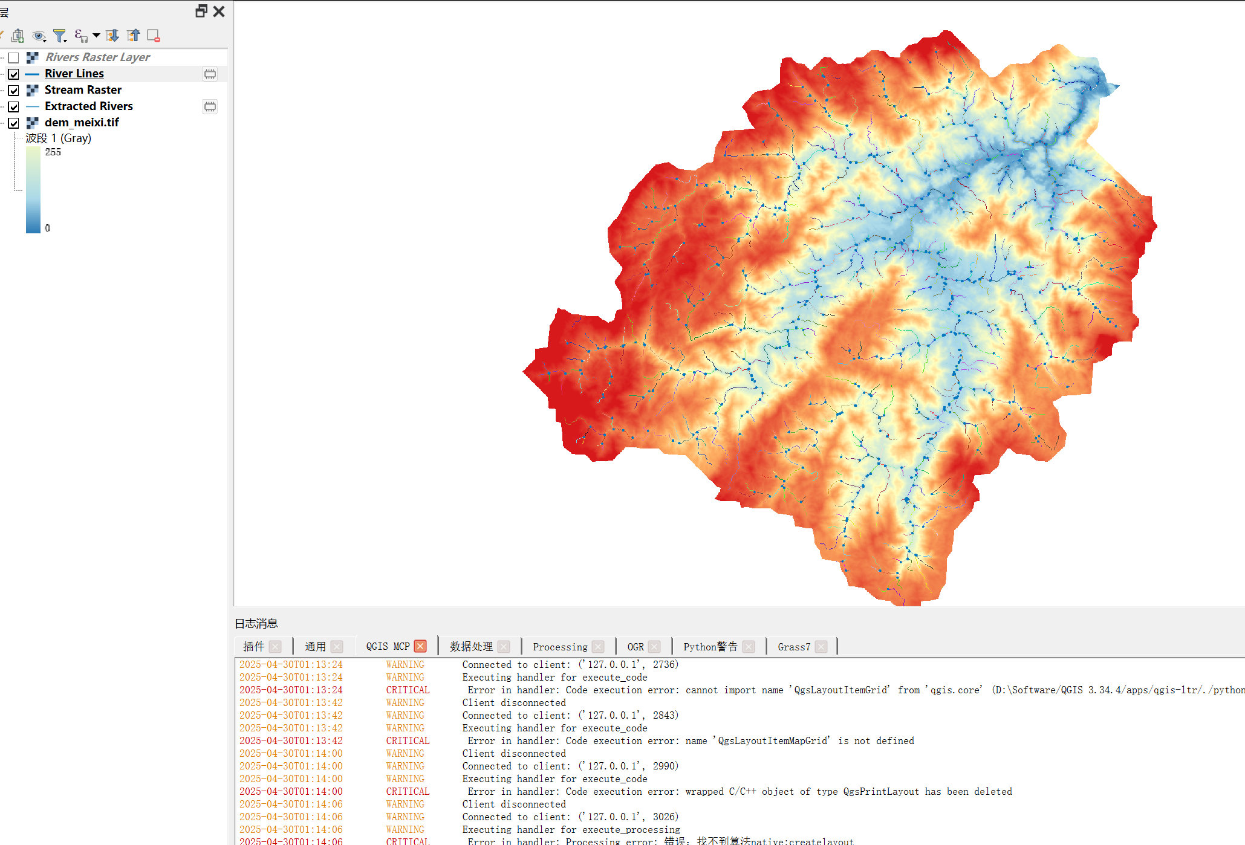Close the 插件 log tab
Viewport: 1245px width, 845px height.
click(x=275, y=647)
